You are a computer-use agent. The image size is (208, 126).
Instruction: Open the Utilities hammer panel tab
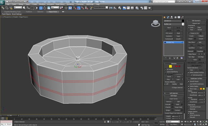pos(183,17)
